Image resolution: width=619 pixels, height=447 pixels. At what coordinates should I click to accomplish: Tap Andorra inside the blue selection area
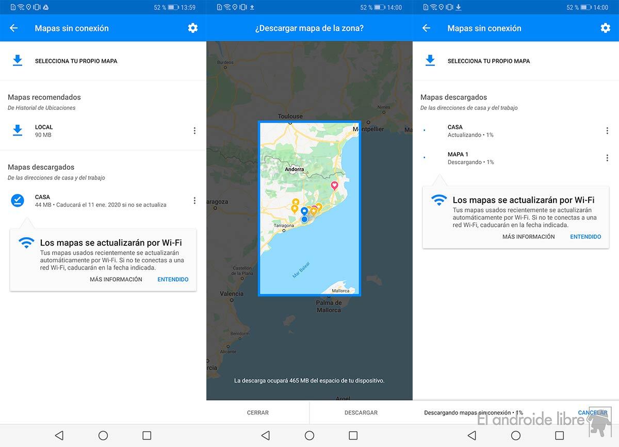295,169
